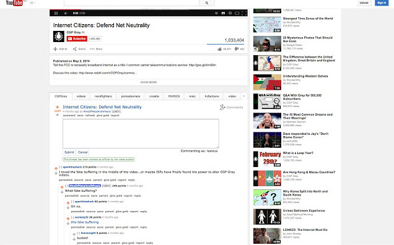Screen dimensions: 394x245
Task: Click the blue Sign in button
Action: click(x=382, y=2)
